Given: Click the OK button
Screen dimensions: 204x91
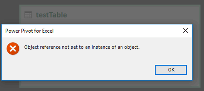Looking at the screenshot, I should tap(171, 70).
